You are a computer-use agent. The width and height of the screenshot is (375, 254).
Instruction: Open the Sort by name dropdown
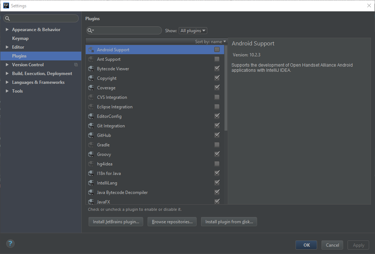pos(211,42)
